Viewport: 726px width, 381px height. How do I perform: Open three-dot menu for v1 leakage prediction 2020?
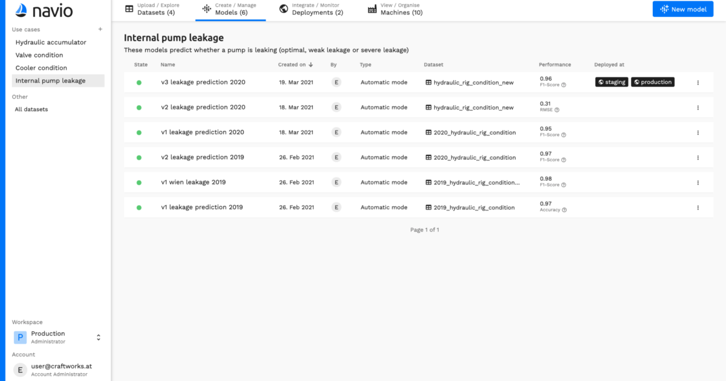pos(698,132)
